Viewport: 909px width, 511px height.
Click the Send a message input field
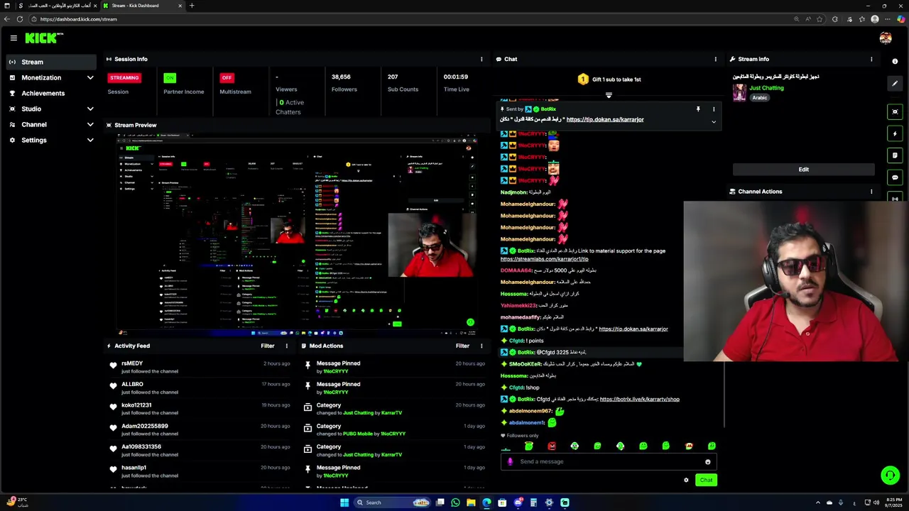609,461
